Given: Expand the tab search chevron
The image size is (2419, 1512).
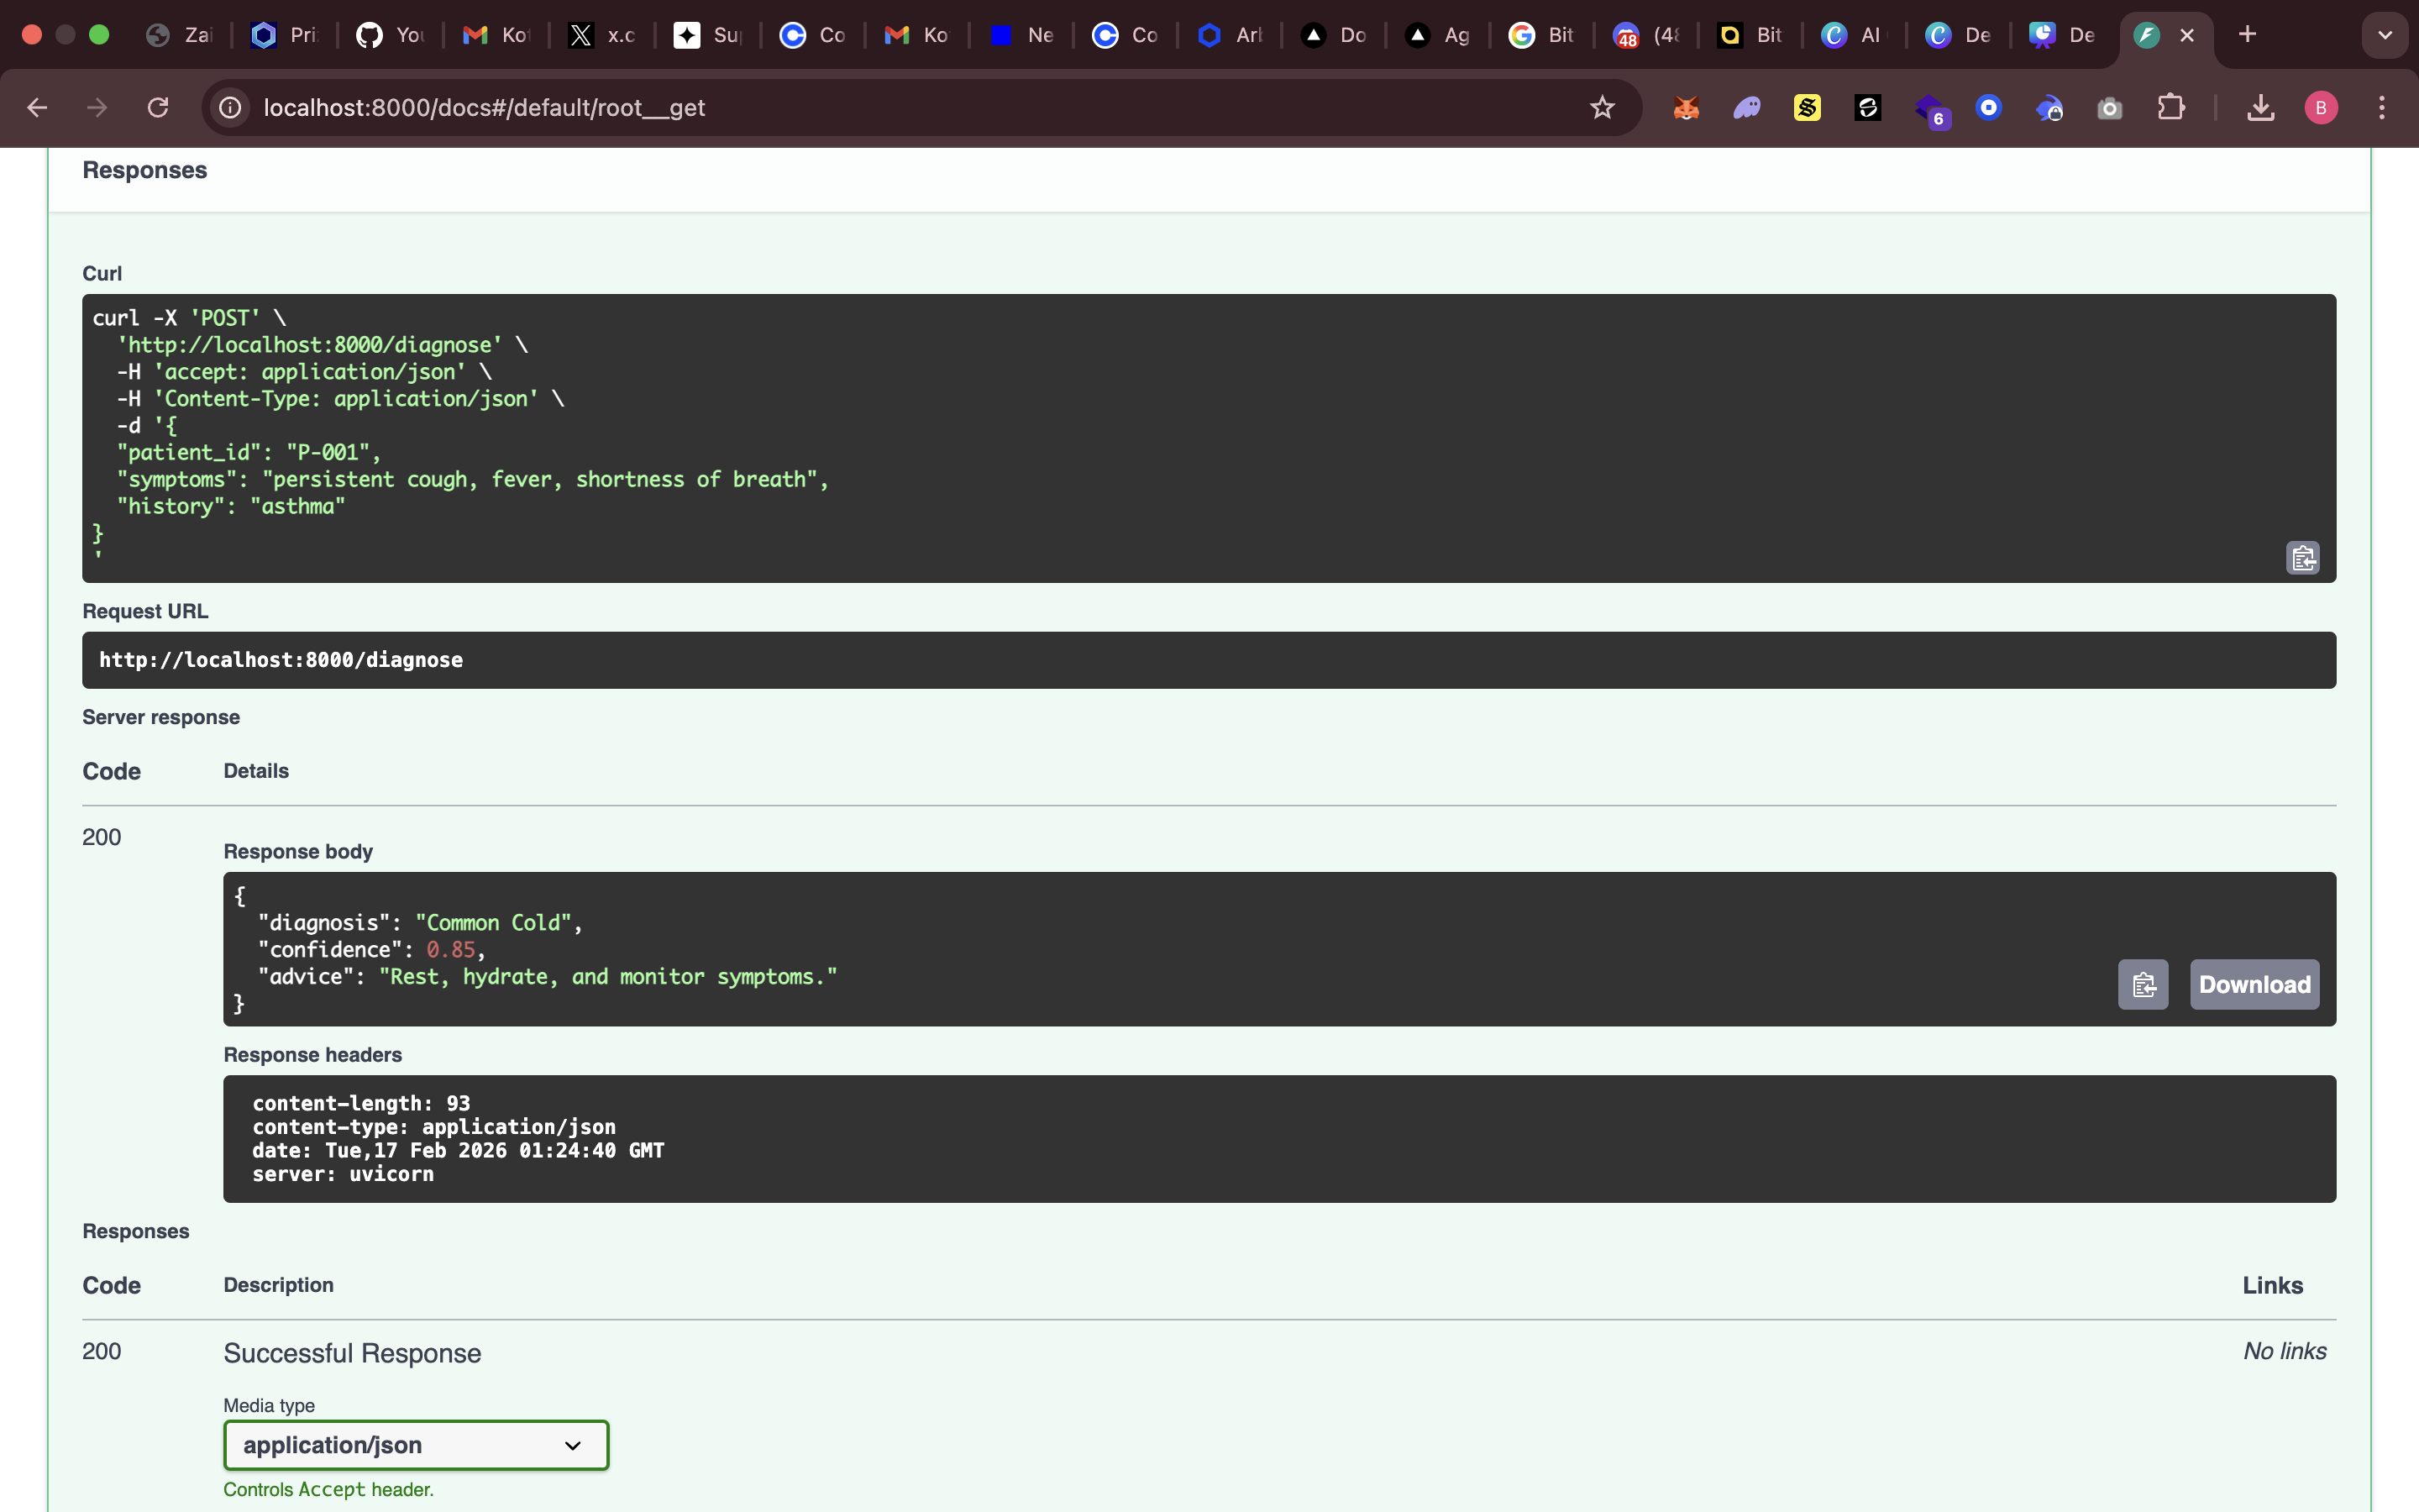Looking at the screenshot, I should (x=2384, y=35).
